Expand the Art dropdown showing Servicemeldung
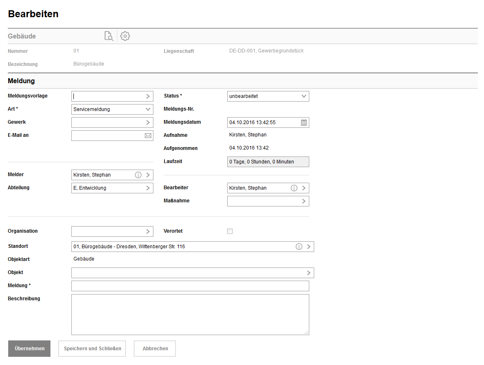Screen dimensions: 484x365 pyautogui.click(x=148, y=109)
